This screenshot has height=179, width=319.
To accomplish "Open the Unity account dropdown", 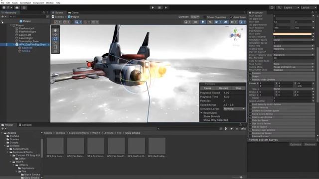I will 7,7.
